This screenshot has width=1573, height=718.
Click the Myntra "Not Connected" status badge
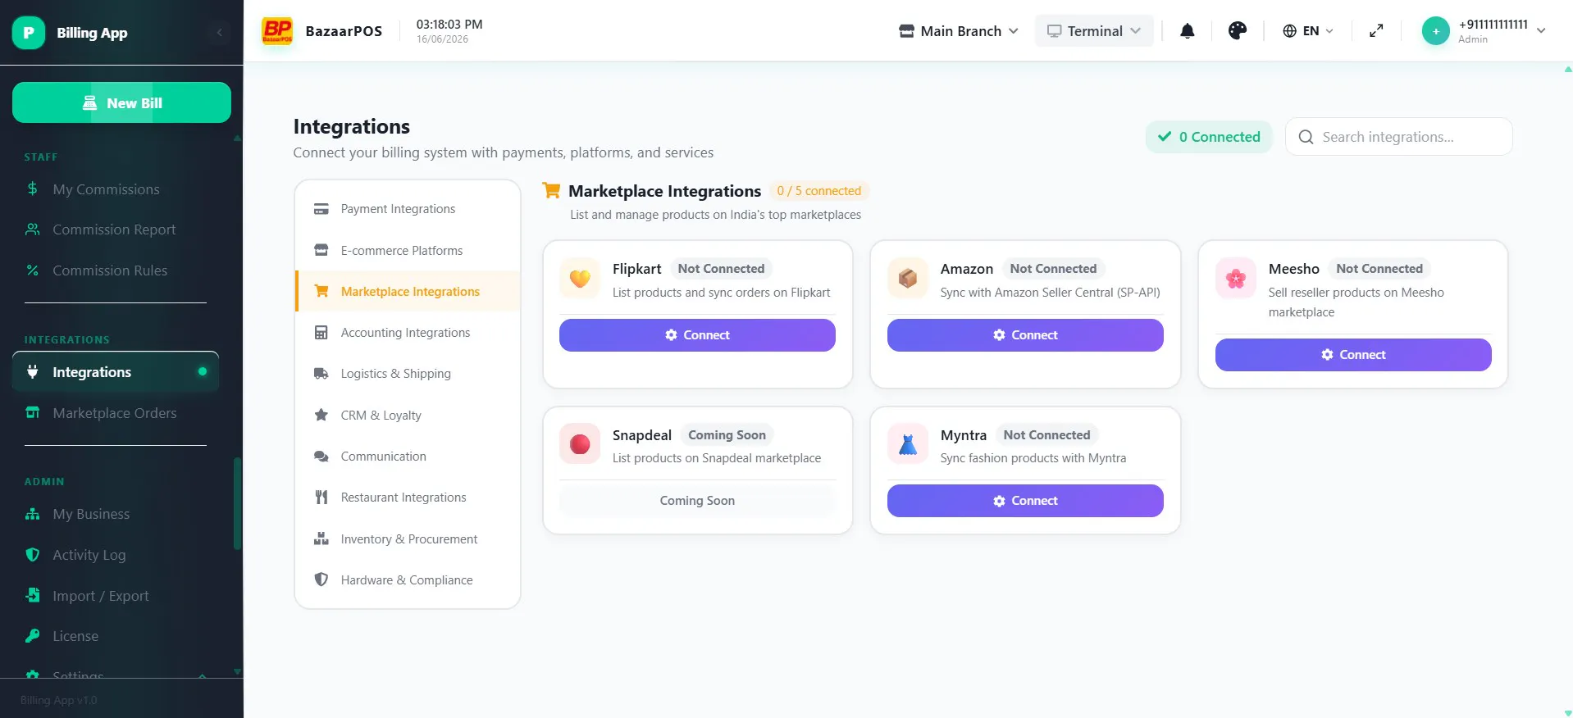click(1046, 435)
